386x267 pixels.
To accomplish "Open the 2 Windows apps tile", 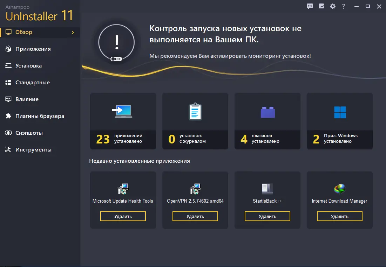I will click(339, 121).
